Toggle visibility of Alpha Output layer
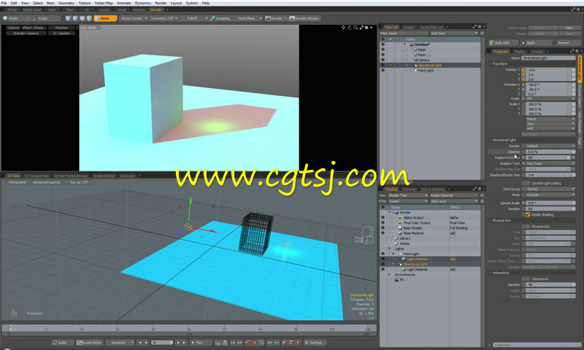 [x=383, y=217]
